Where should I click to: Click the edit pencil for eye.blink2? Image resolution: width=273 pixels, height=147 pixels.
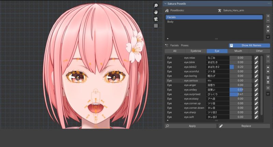[x=256, y=67]
